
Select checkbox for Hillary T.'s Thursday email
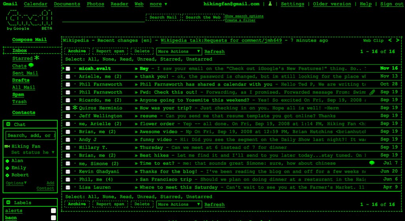[x=68, y=147]
